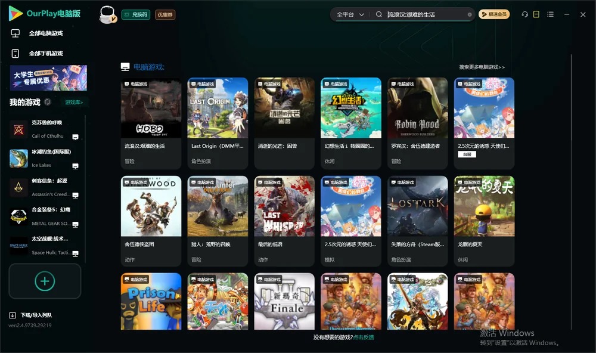The height and width of the screenshot is (353, 596).
Task: Open the user avatar profile
Action: 107,15
